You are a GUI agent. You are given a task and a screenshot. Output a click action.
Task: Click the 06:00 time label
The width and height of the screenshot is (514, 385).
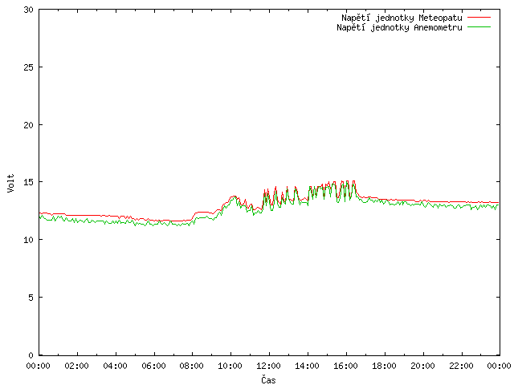click(x=153, y=366)
